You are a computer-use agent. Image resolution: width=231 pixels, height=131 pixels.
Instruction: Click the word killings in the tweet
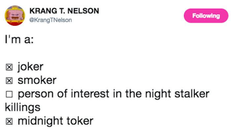tap(22, 108)
